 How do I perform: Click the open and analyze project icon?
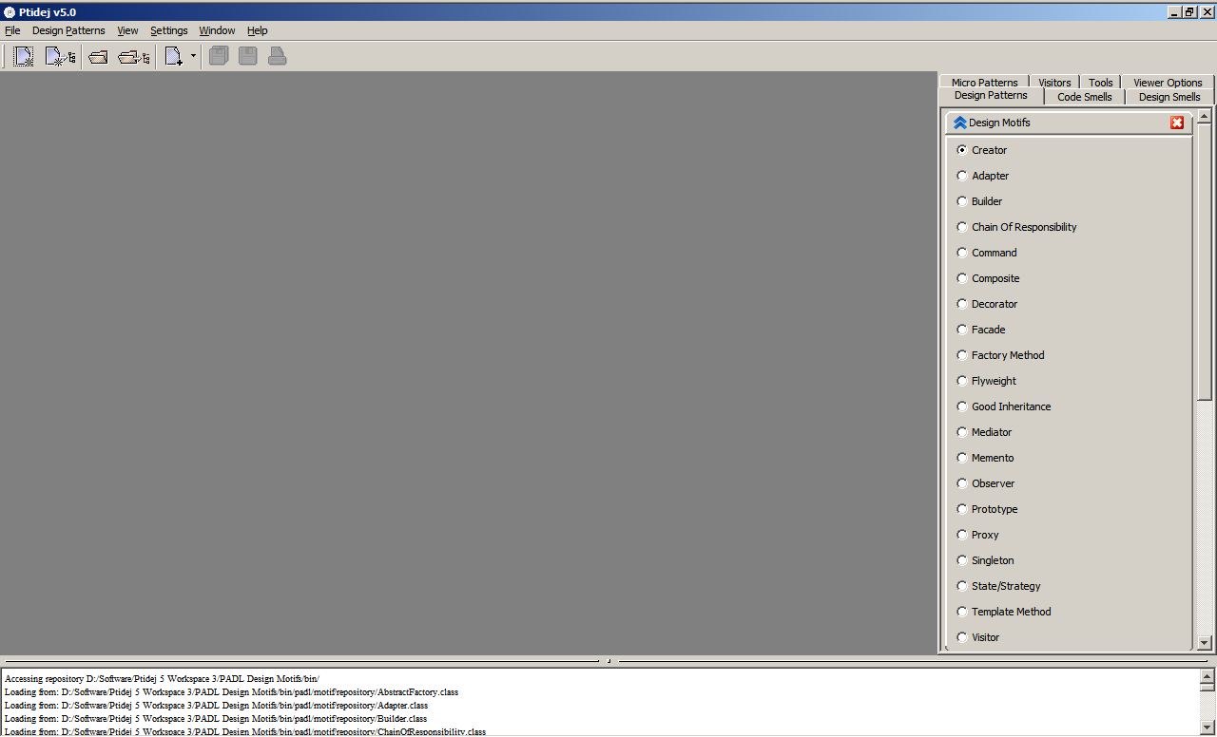tap(132, 55)
